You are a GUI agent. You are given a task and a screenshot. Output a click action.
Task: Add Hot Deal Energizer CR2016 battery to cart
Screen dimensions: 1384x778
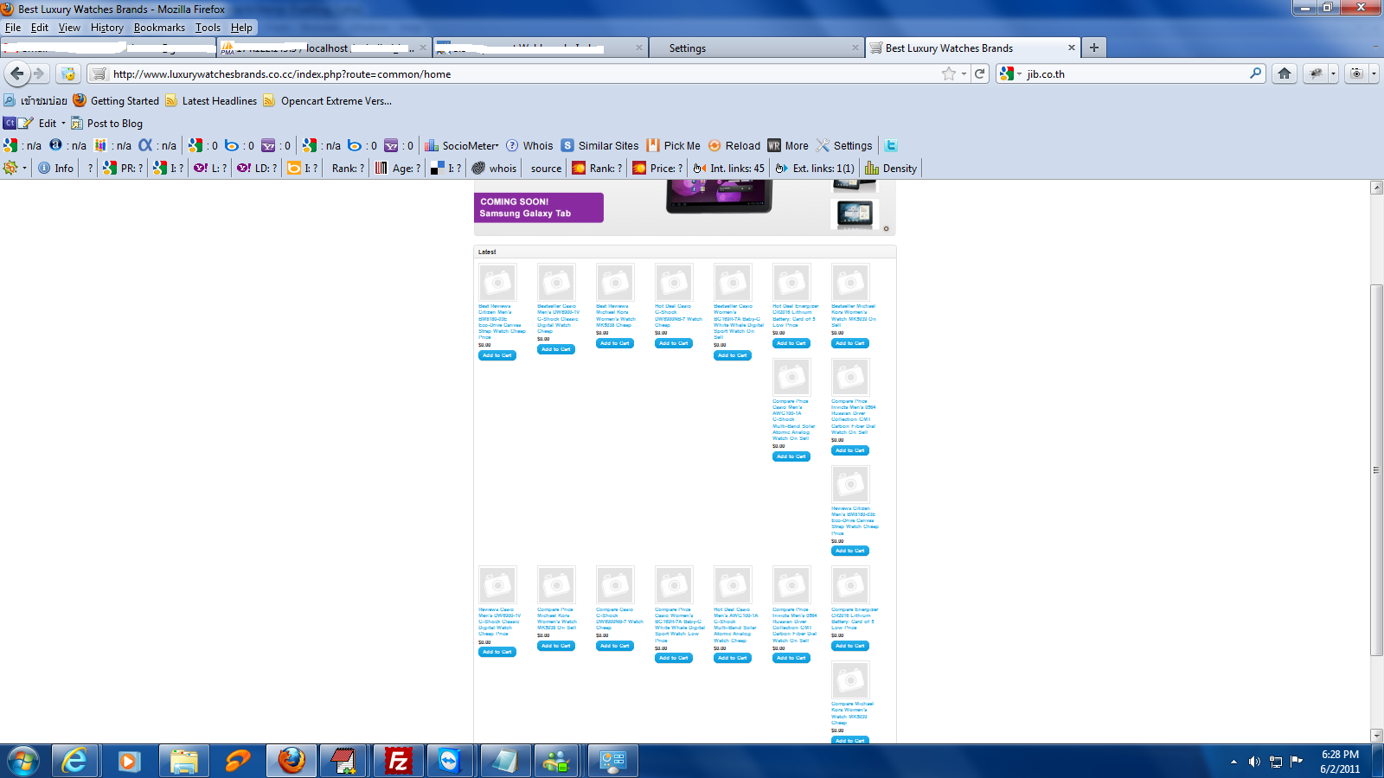(x=791, y=343)
